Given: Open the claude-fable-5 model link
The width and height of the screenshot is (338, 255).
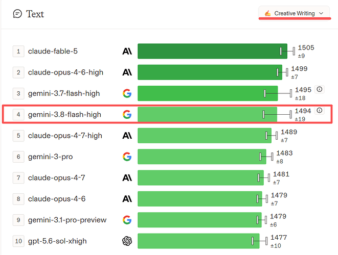Looking at the screenshot, I should 53,51.
